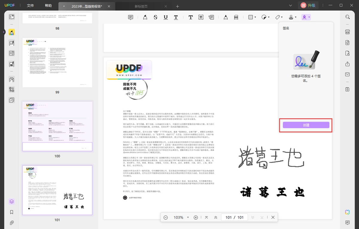Screen dimensions: 359x229
Task: Select the sticky note comment tool
Action: [x=130, y=17]
